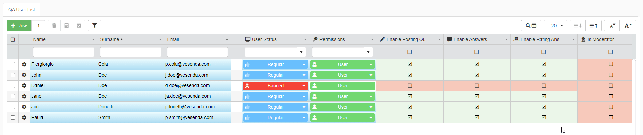The image size is (643, 135).
Task: Tick the select-all checkbox in header
Action: (x=13, y=39)
